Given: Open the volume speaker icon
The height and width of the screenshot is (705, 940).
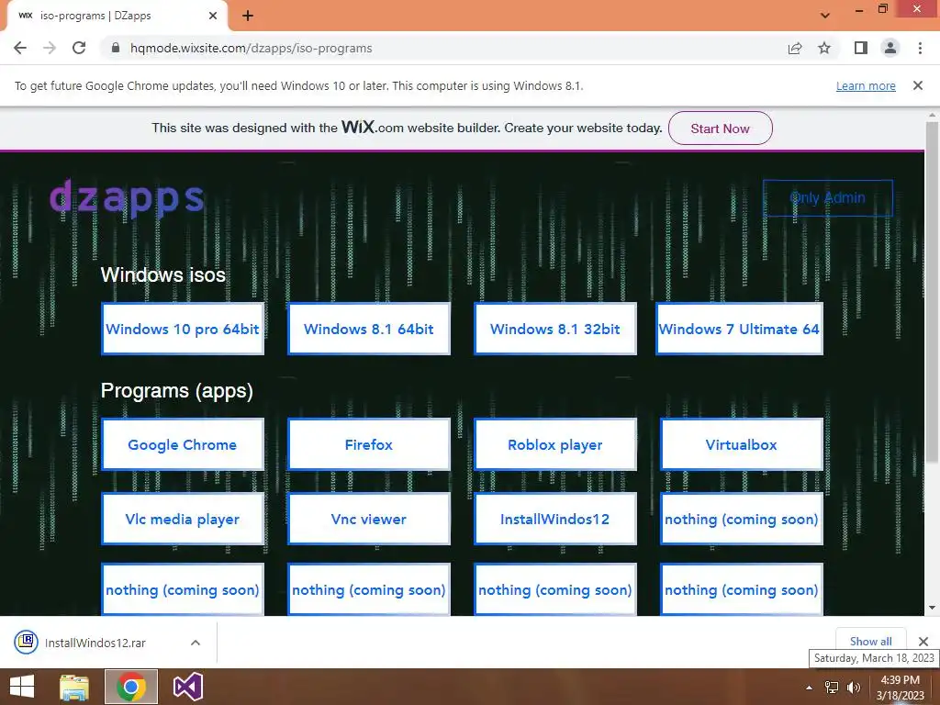Looking at the screenshot, I should pos(853,688).
